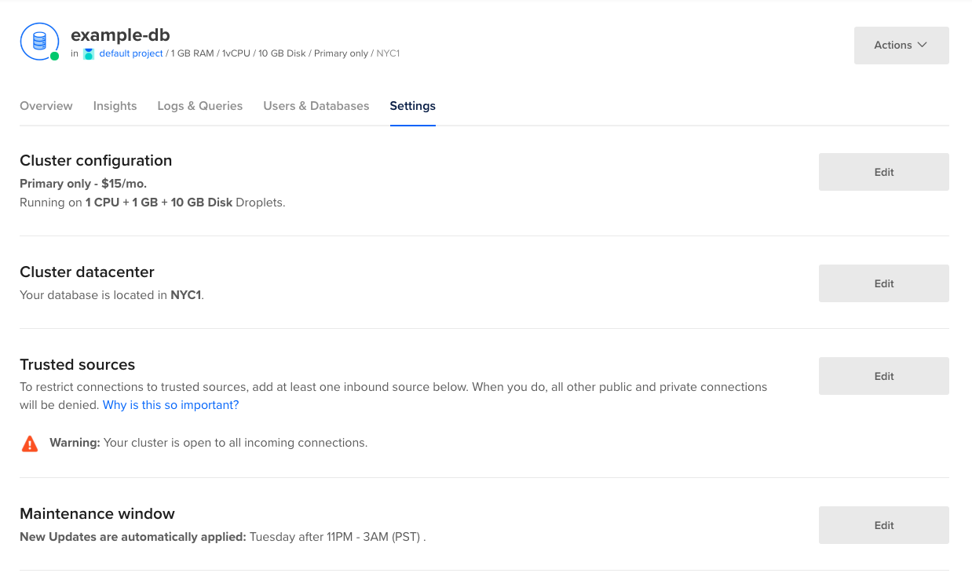Screen dimensions: 972x584
Task: Click the default project icon
Action: [x=89, y=54]
